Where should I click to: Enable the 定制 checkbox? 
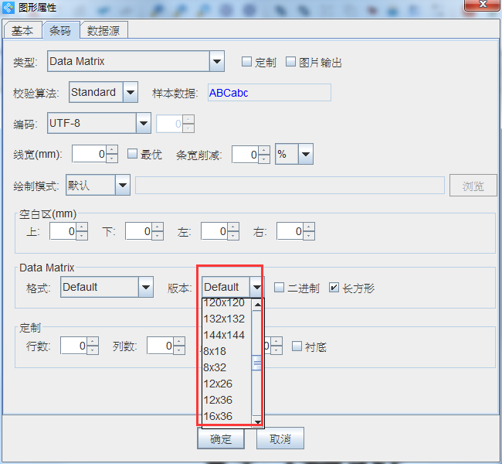[x=247, y=62]
